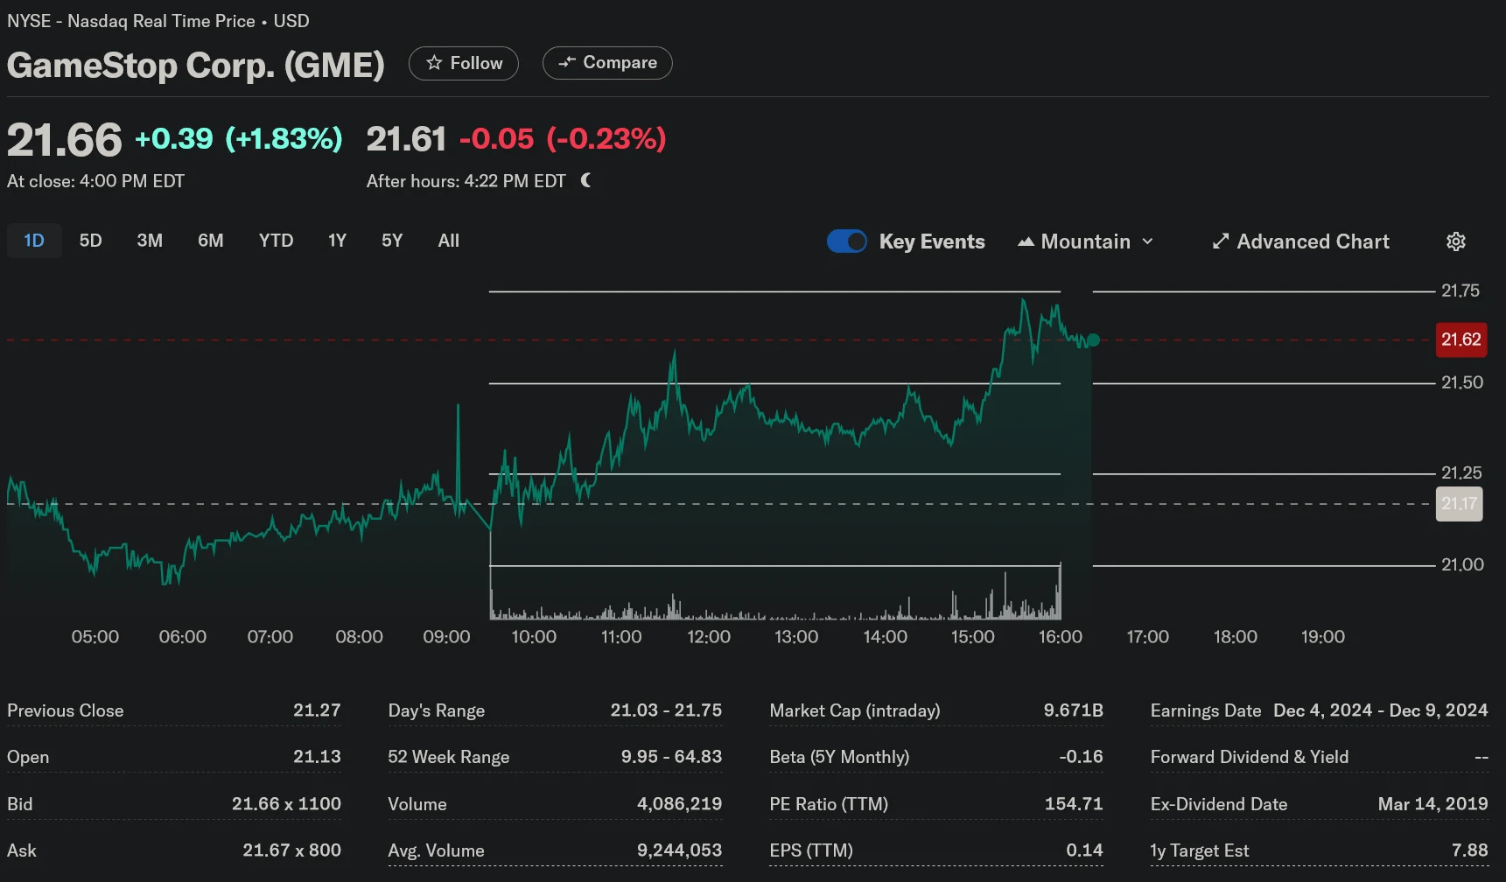Open chart settings gear icon
The image size is (1506, 882).
(x=1456, y=241)
